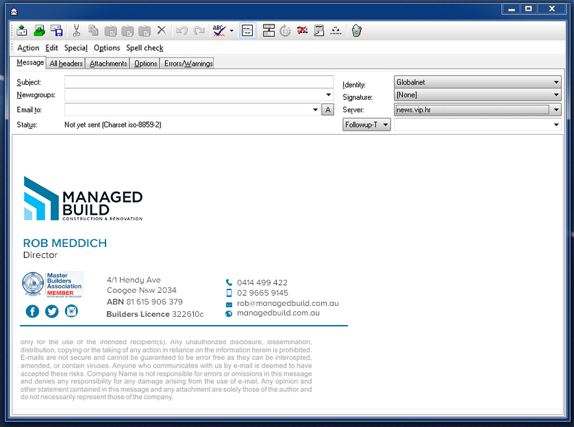This screenshot has width=574, height=427.
Task: Click the ROB MEDDICH name text
Action: pyautogui.click(x=65, y=243)
